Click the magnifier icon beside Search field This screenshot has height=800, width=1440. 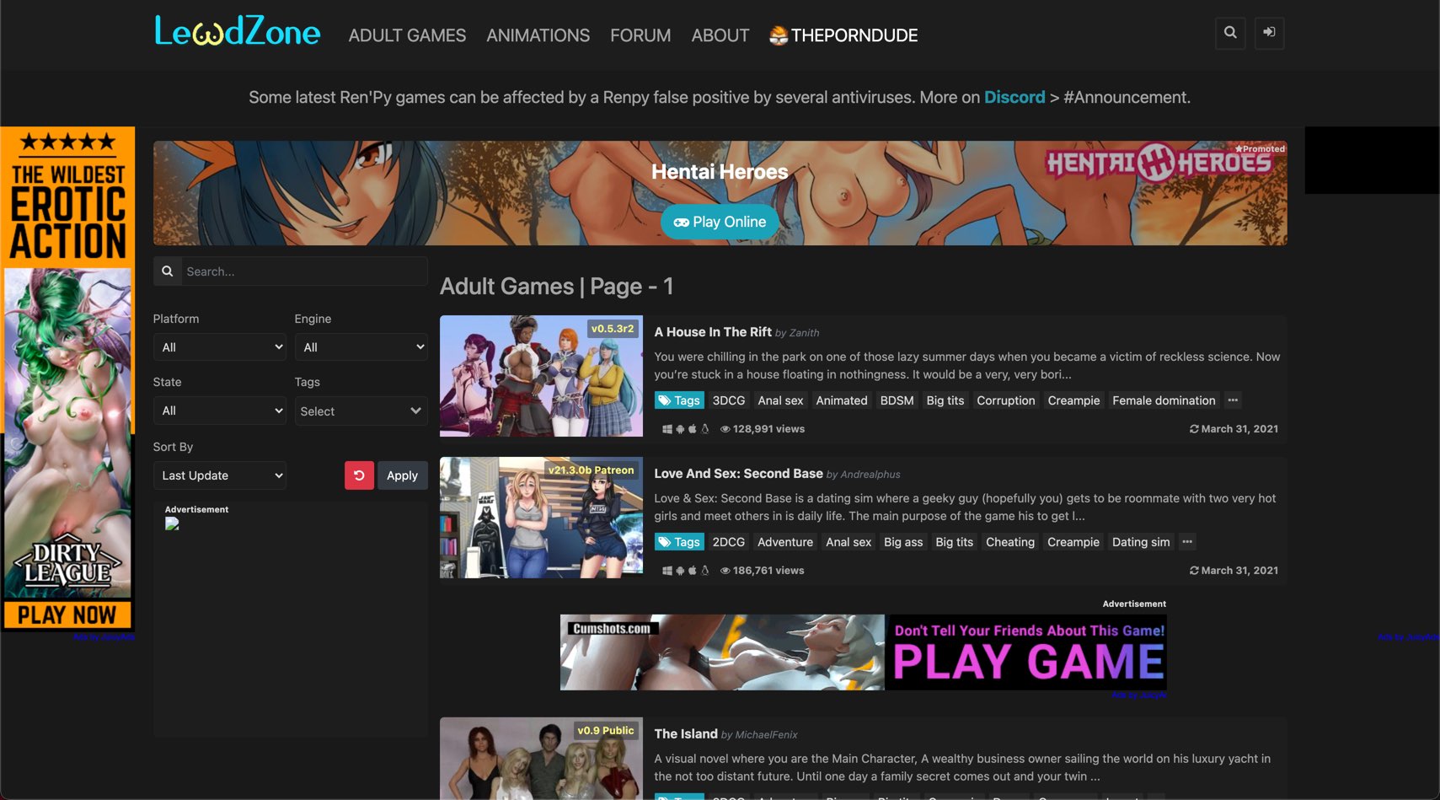coord(168,271)
